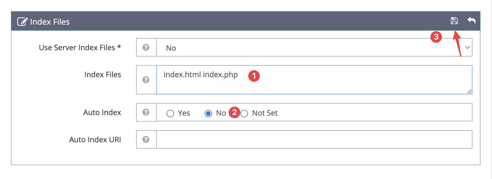The width and height of the screenshot is (492, 179).
Task: Click the back arrow icon in header
Action: 471,21
